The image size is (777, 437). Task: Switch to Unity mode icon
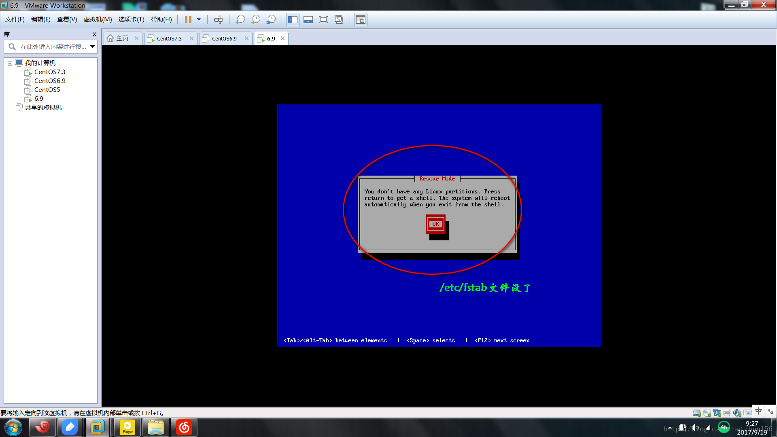(x=339, y=19)
